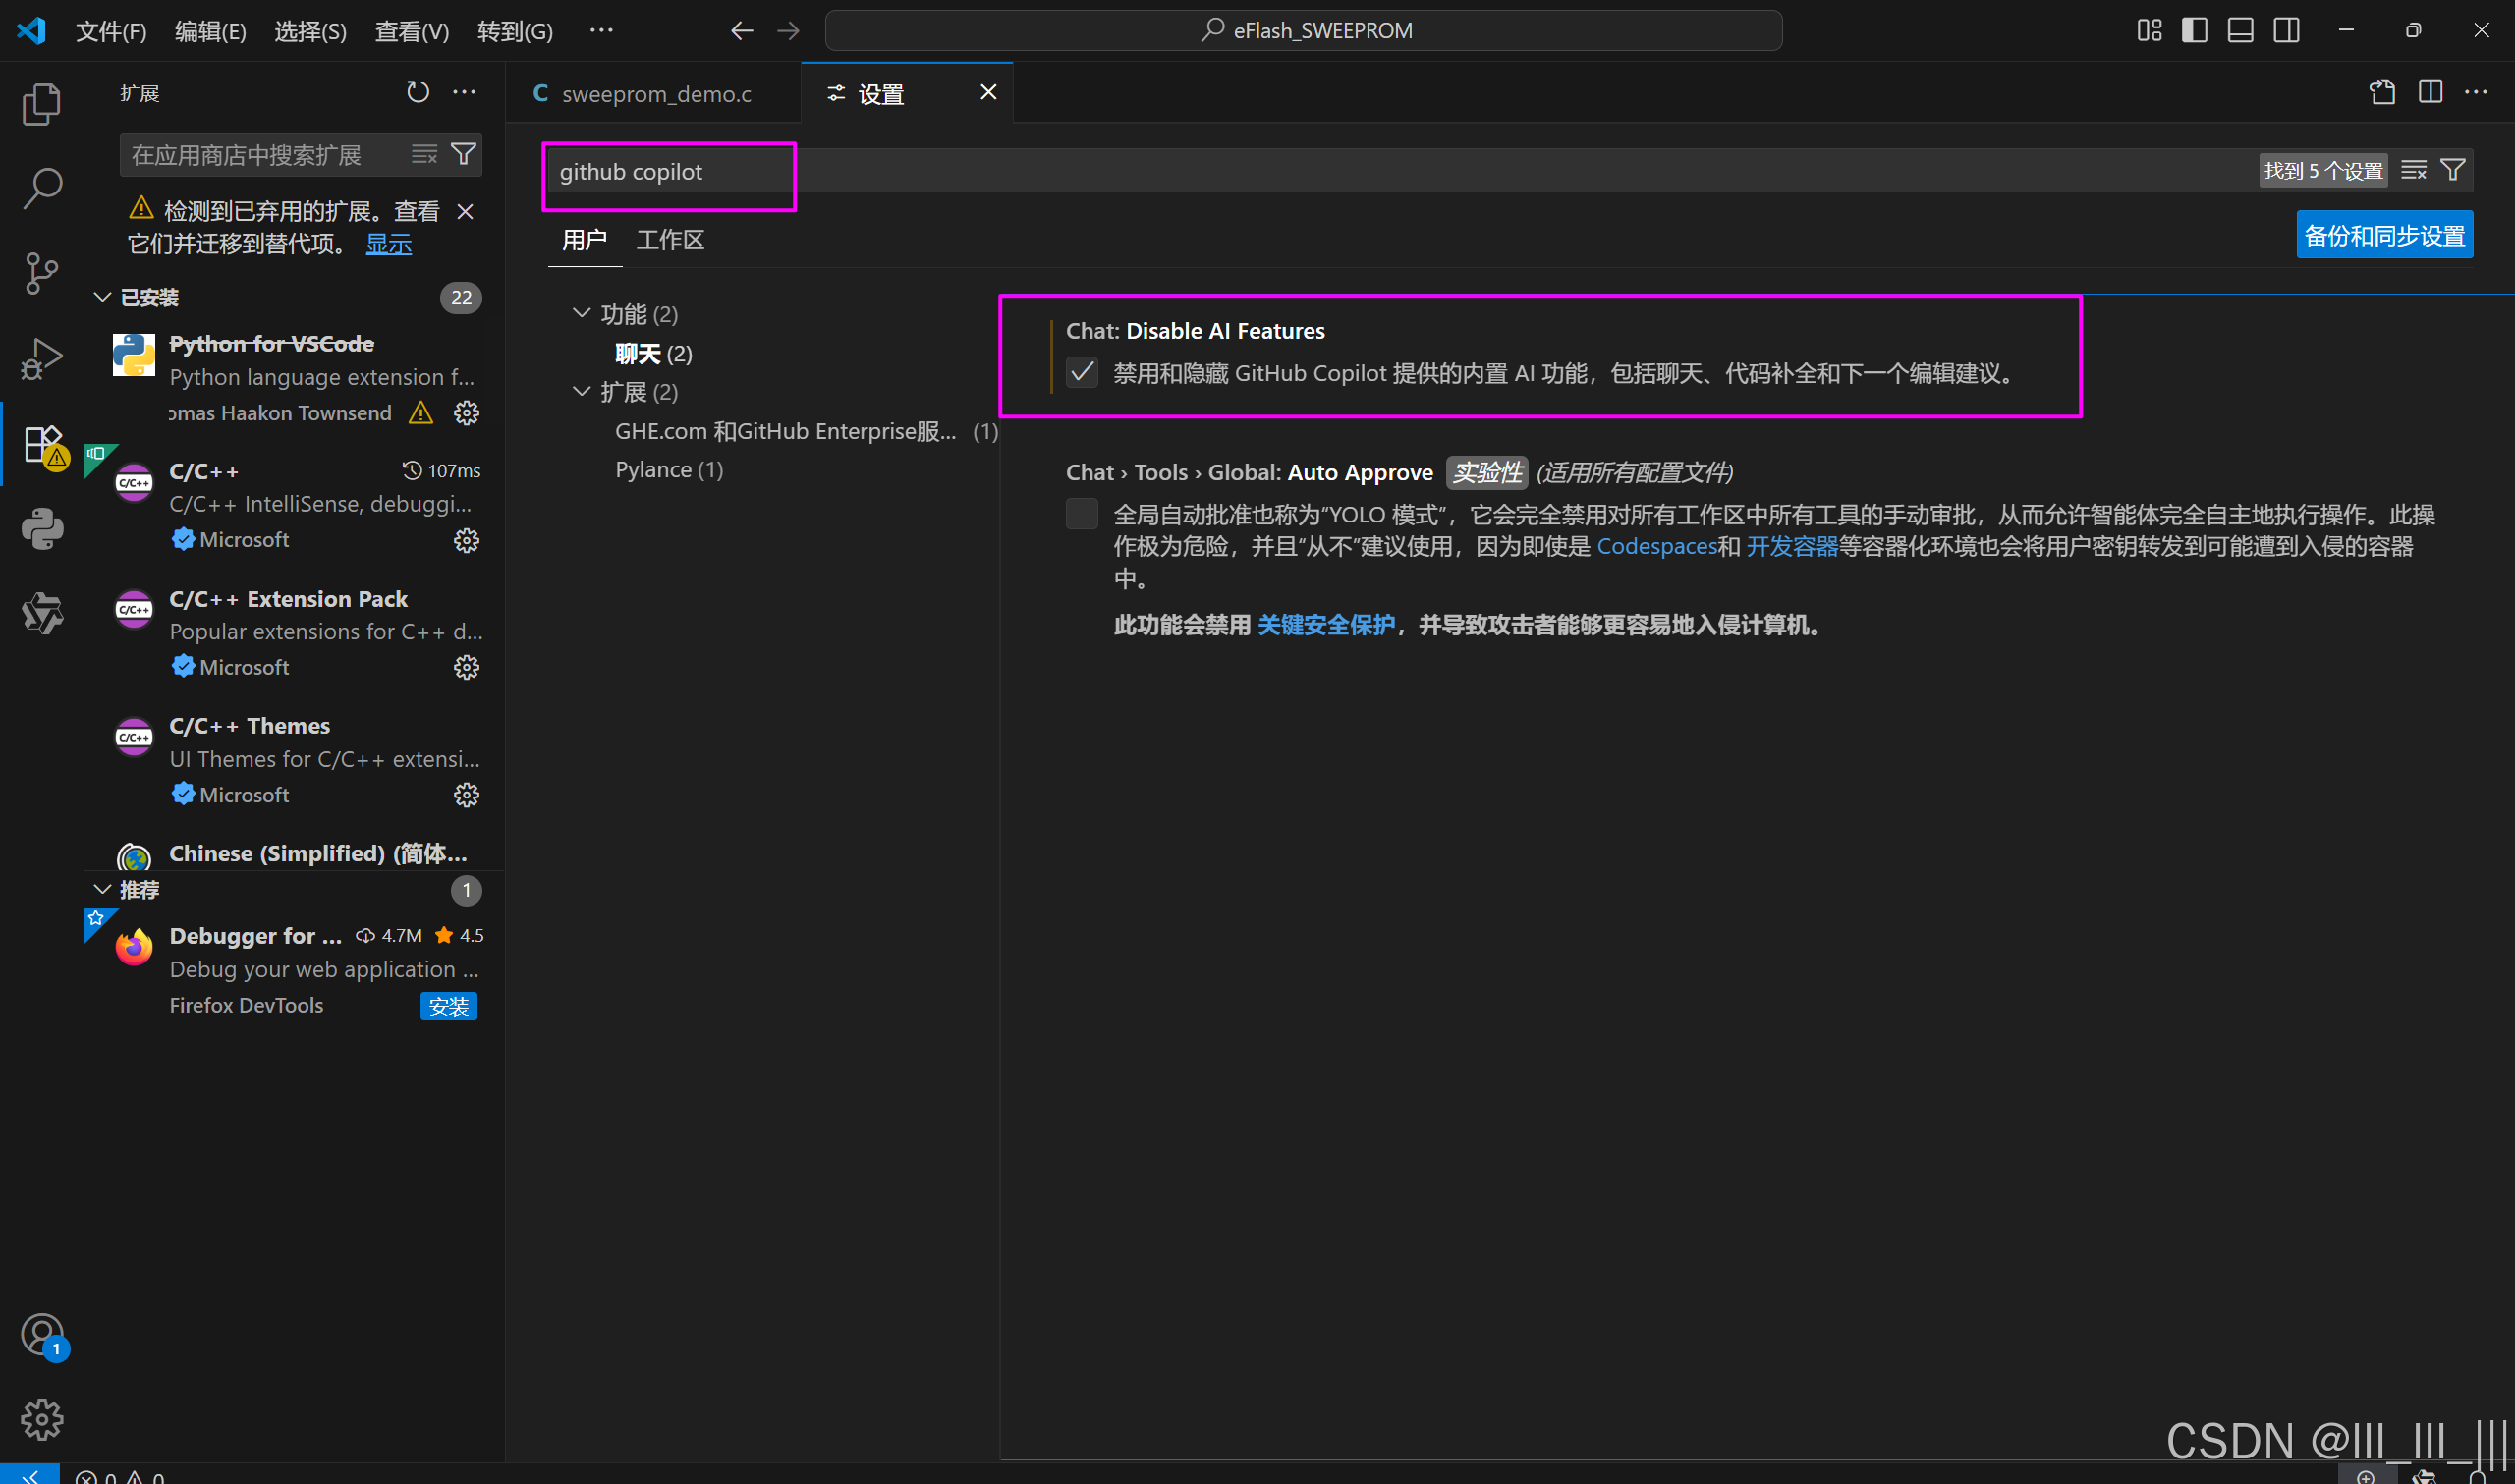Open the Python view in activity bar
The width and height of the screenshot is (2515, 1484).
pyautogui.click(x=41, y=528)
